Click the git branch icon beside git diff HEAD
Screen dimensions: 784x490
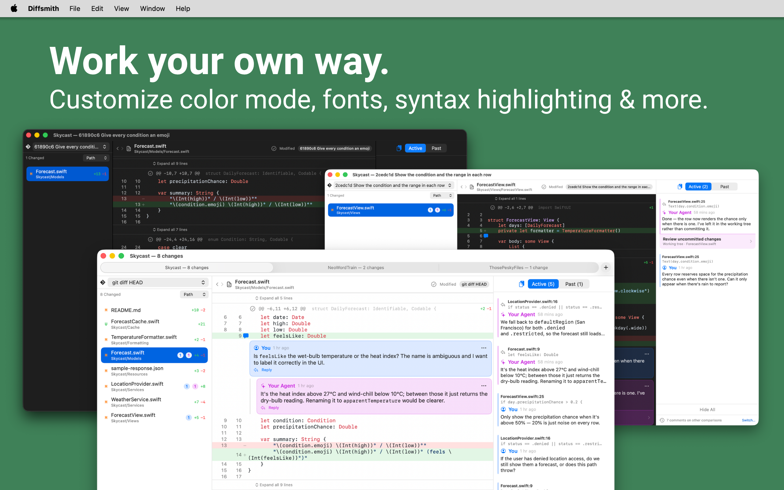(x=103, y=282)
